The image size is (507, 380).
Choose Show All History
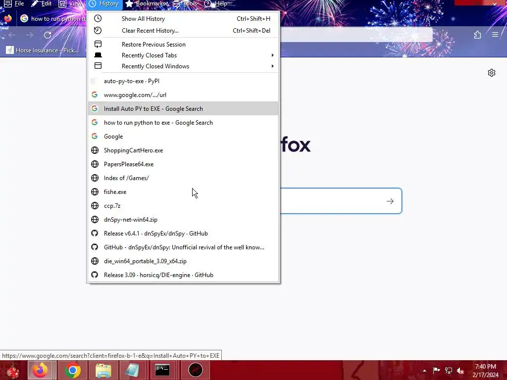183,19
